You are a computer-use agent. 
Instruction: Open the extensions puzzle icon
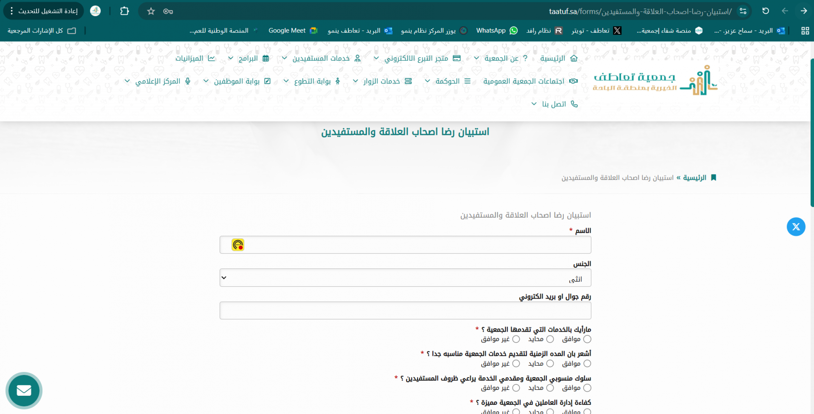[x=124, y=11]
